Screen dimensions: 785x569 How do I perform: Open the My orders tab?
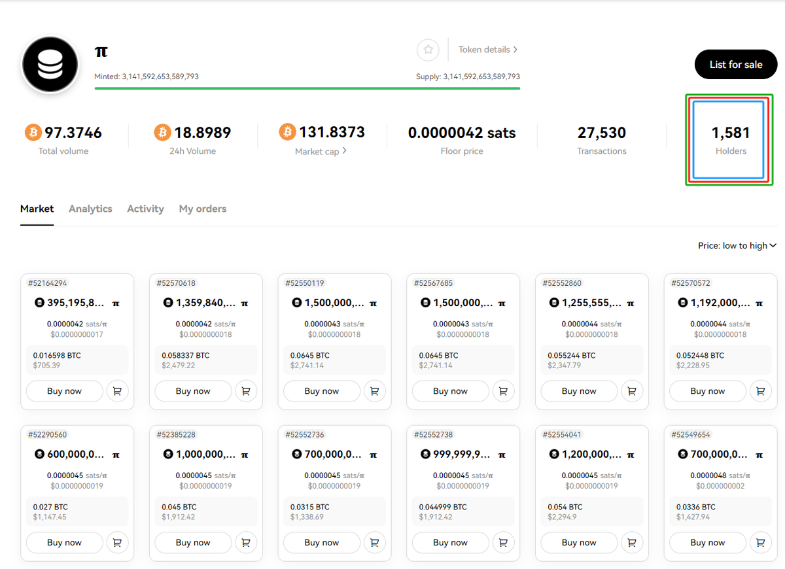click(x=202, y=209)
